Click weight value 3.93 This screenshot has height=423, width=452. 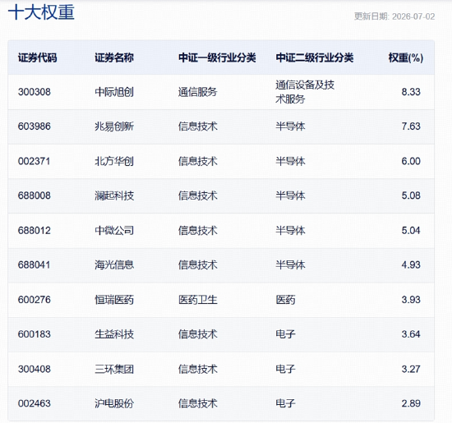411,300
